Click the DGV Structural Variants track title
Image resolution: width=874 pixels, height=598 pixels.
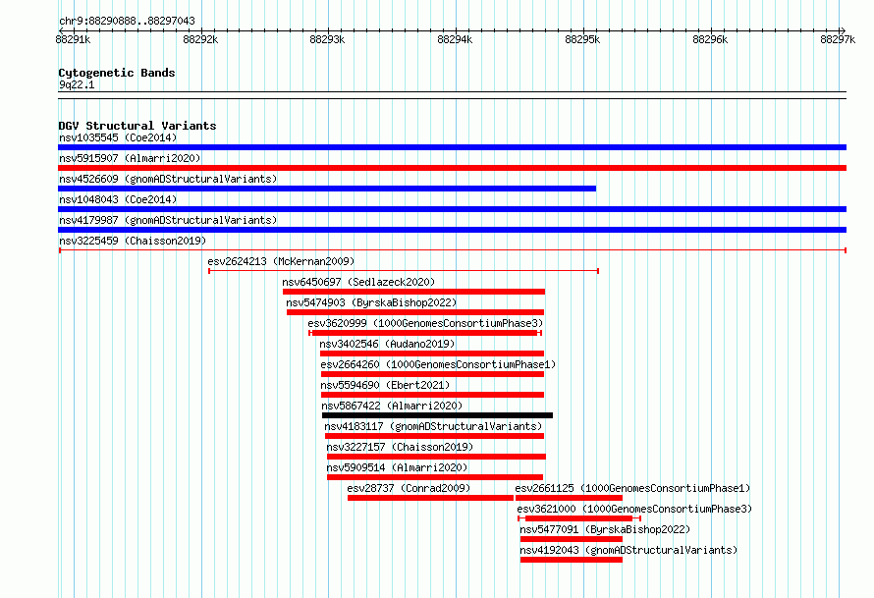point(137,126)
